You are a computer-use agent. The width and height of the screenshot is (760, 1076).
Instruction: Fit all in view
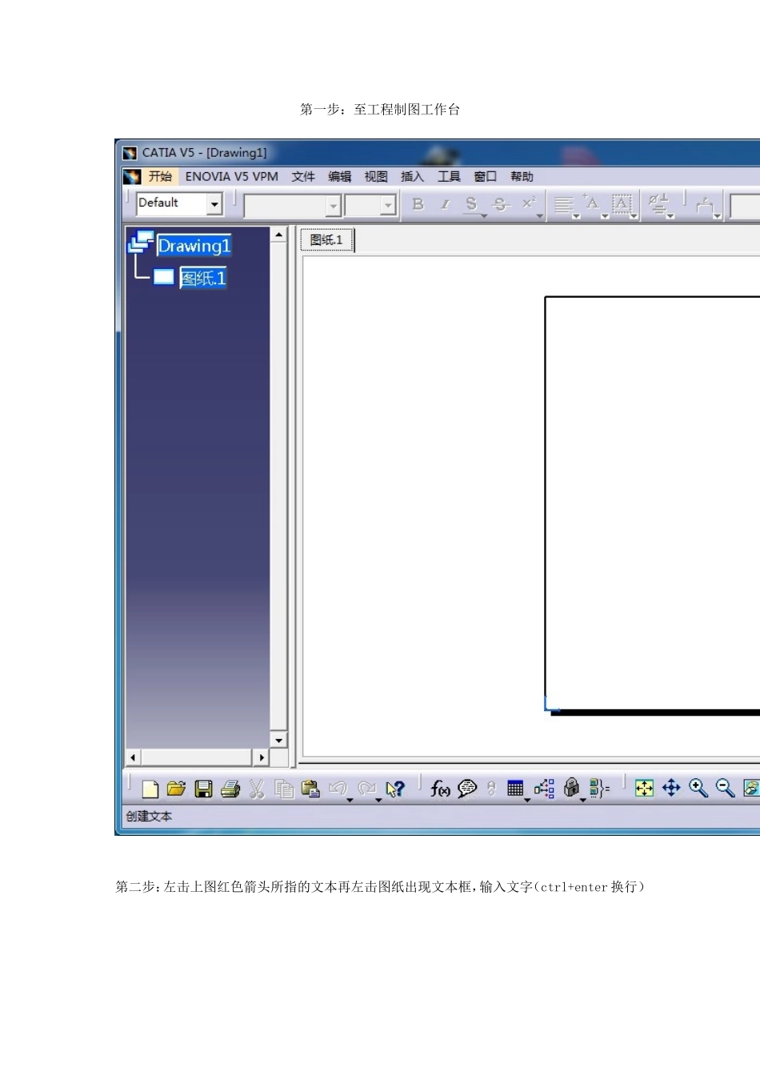[x=644, y=789]
